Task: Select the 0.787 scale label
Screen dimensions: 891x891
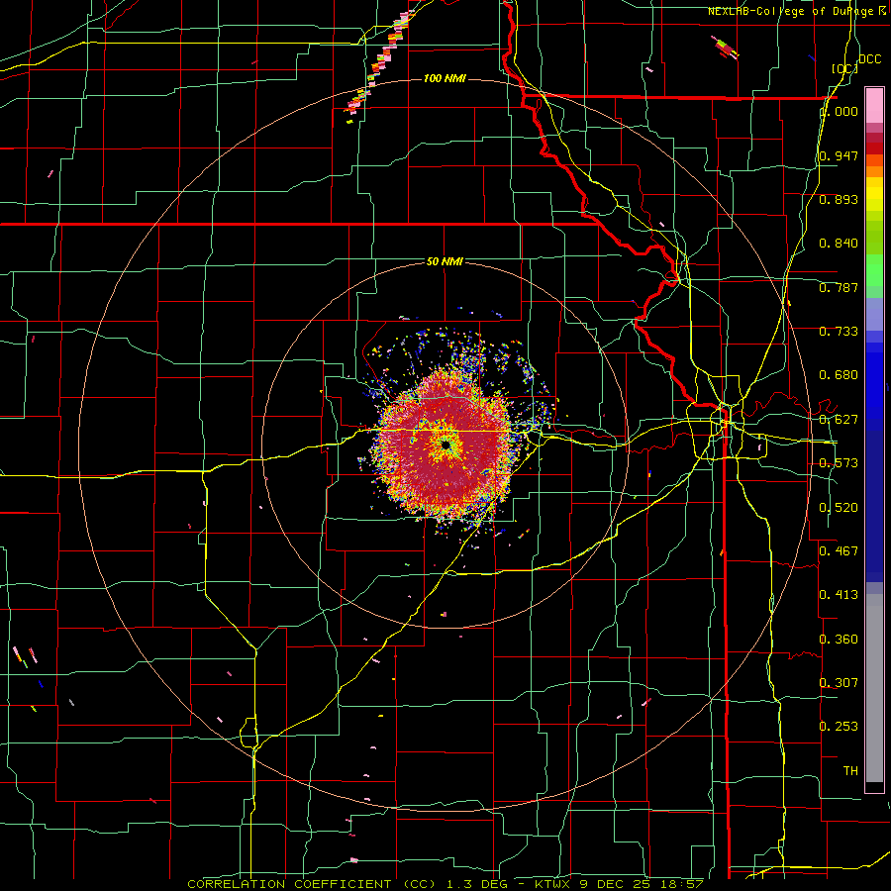Action: tap(839, 287)
